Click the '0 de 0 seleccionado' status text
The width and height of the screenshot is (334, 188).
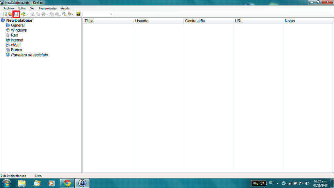(13, 176)
